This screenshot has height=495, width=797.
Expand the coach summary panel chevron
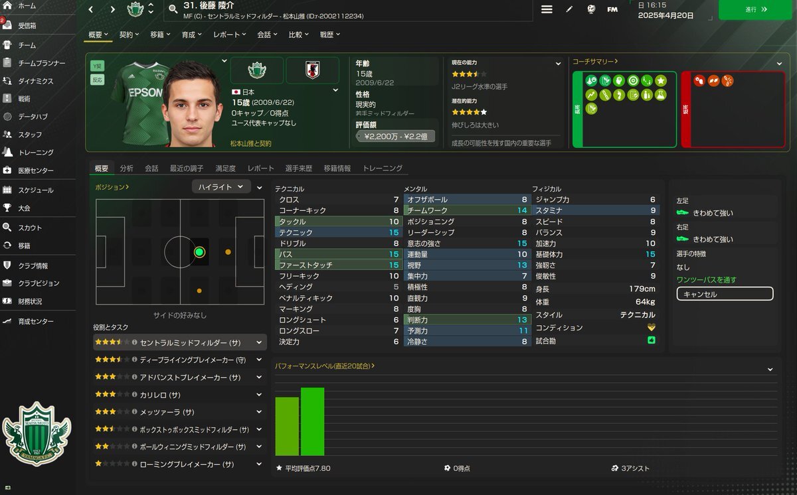click(779, 64)
